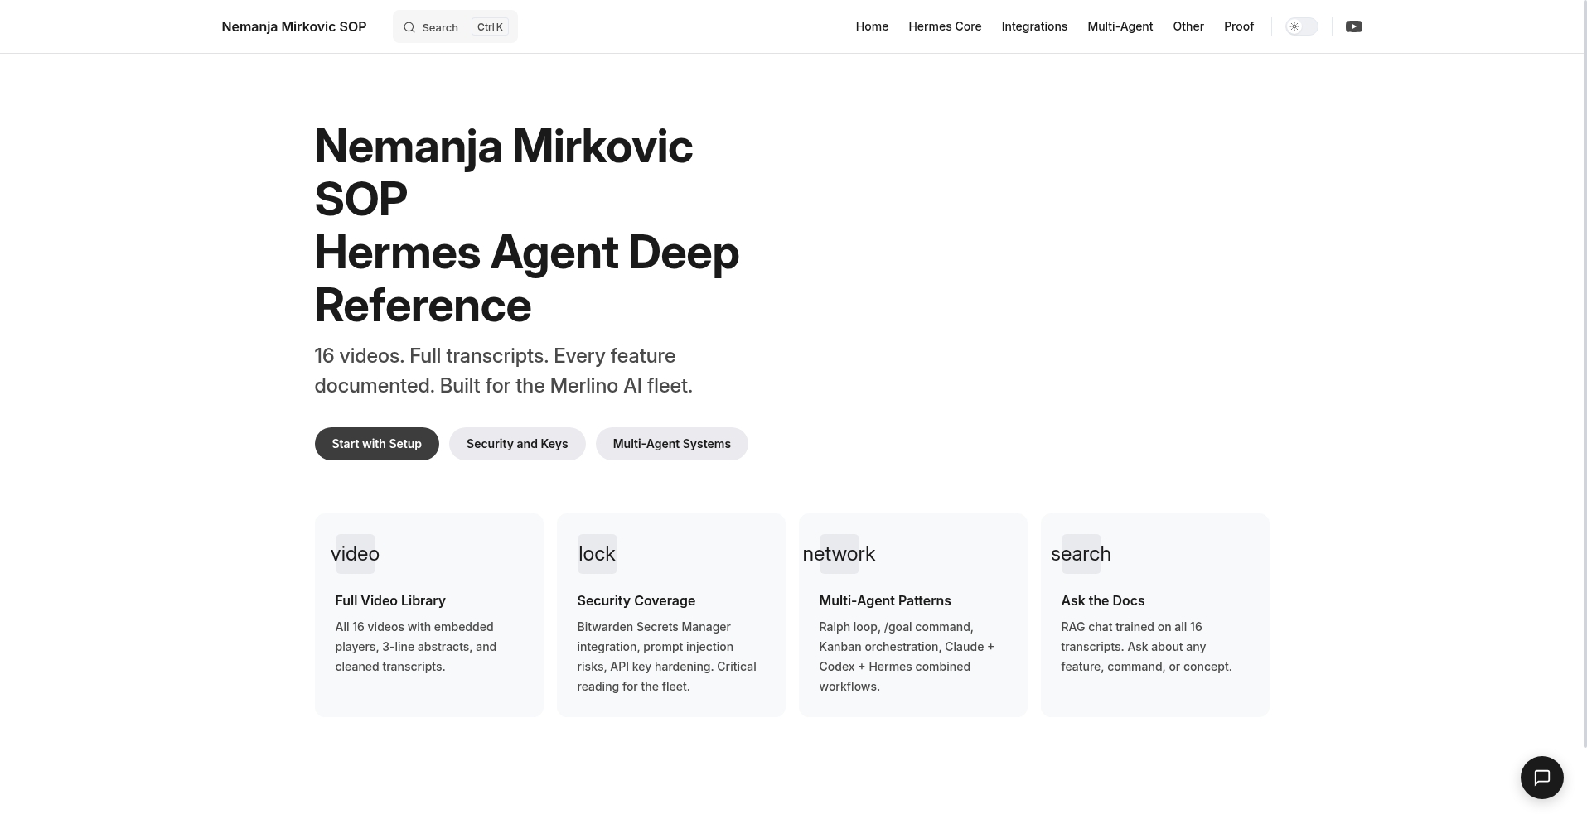Click the Nemanja Mirkovic SOP site title
Image resolution: width=1587 pixels, height=819 pixels.
(x=294, y=26)
